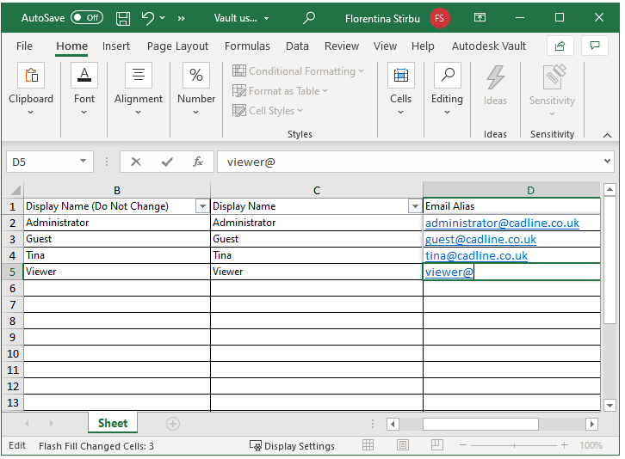Click the Cancel X in formula bar
The height and width of the screenshot is (459, 625).
click(136, 162)
